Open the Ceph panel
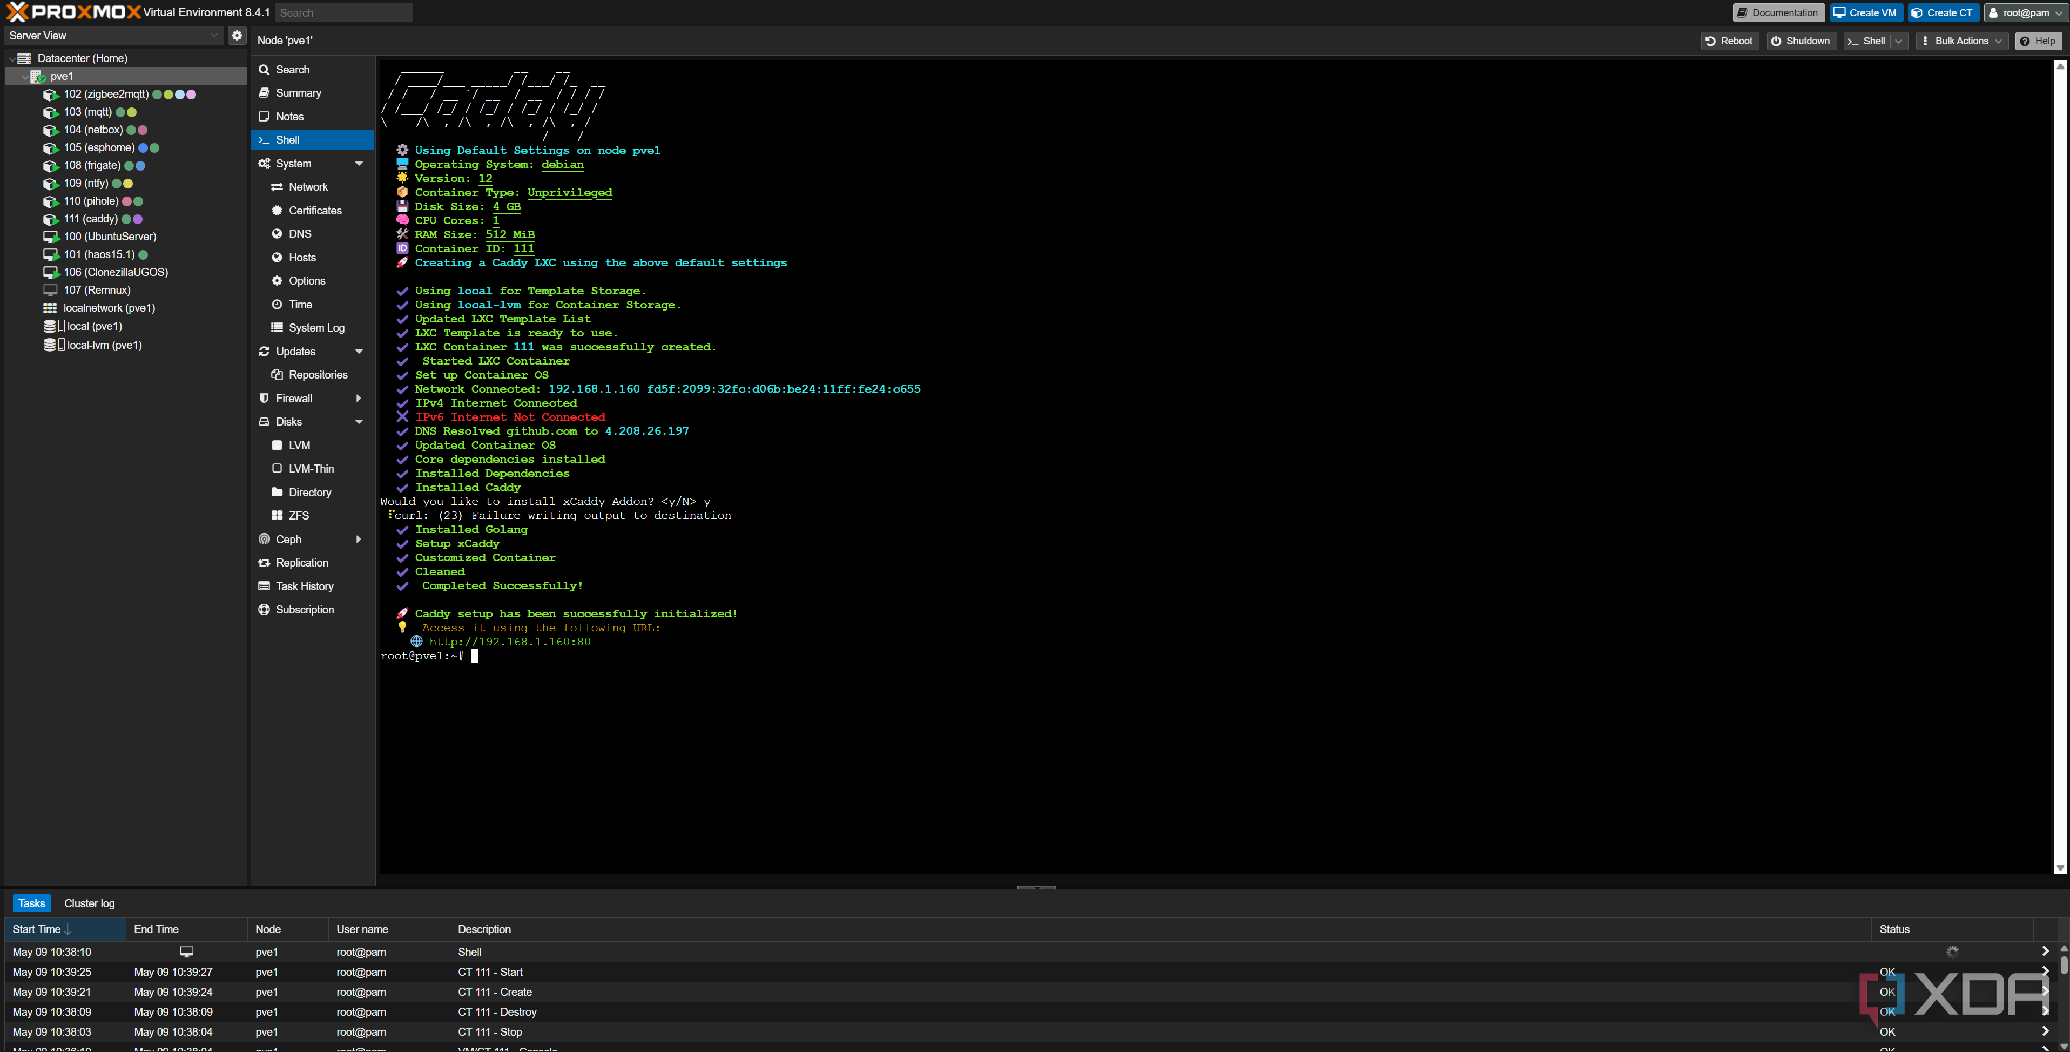Viewport: 2070px width, 1052px height. point(288,540)
